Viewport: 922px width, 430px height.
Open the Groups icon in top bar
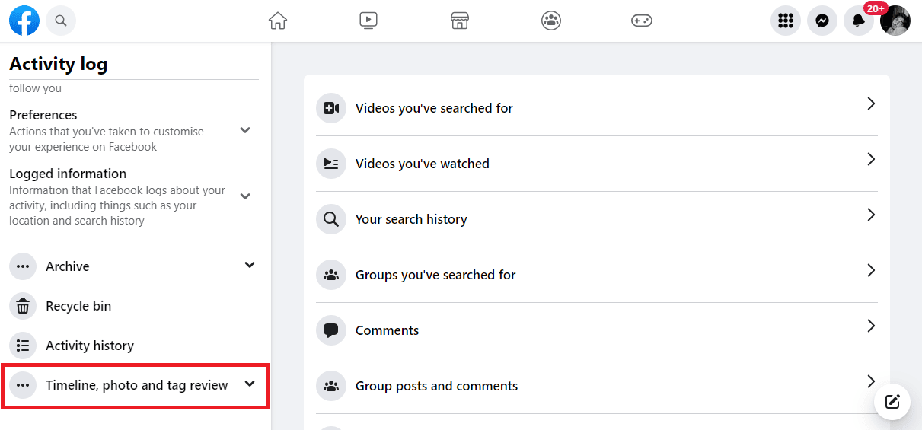(551, 21)
